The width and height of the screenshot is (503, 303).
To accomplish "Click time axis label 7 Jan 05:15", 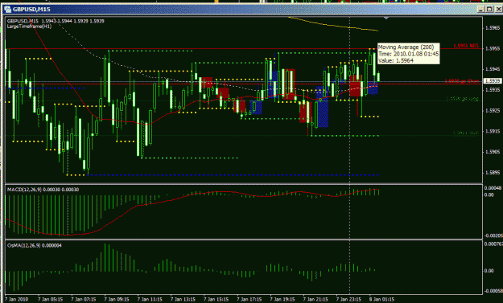I will 50,299.
